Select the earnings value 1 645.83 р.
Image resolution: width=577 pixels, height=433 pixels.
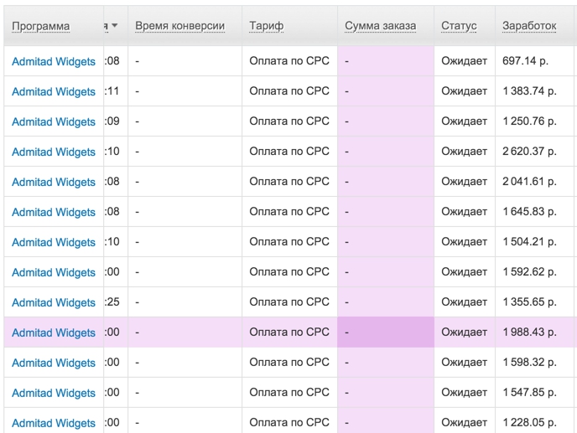[529, 212]
